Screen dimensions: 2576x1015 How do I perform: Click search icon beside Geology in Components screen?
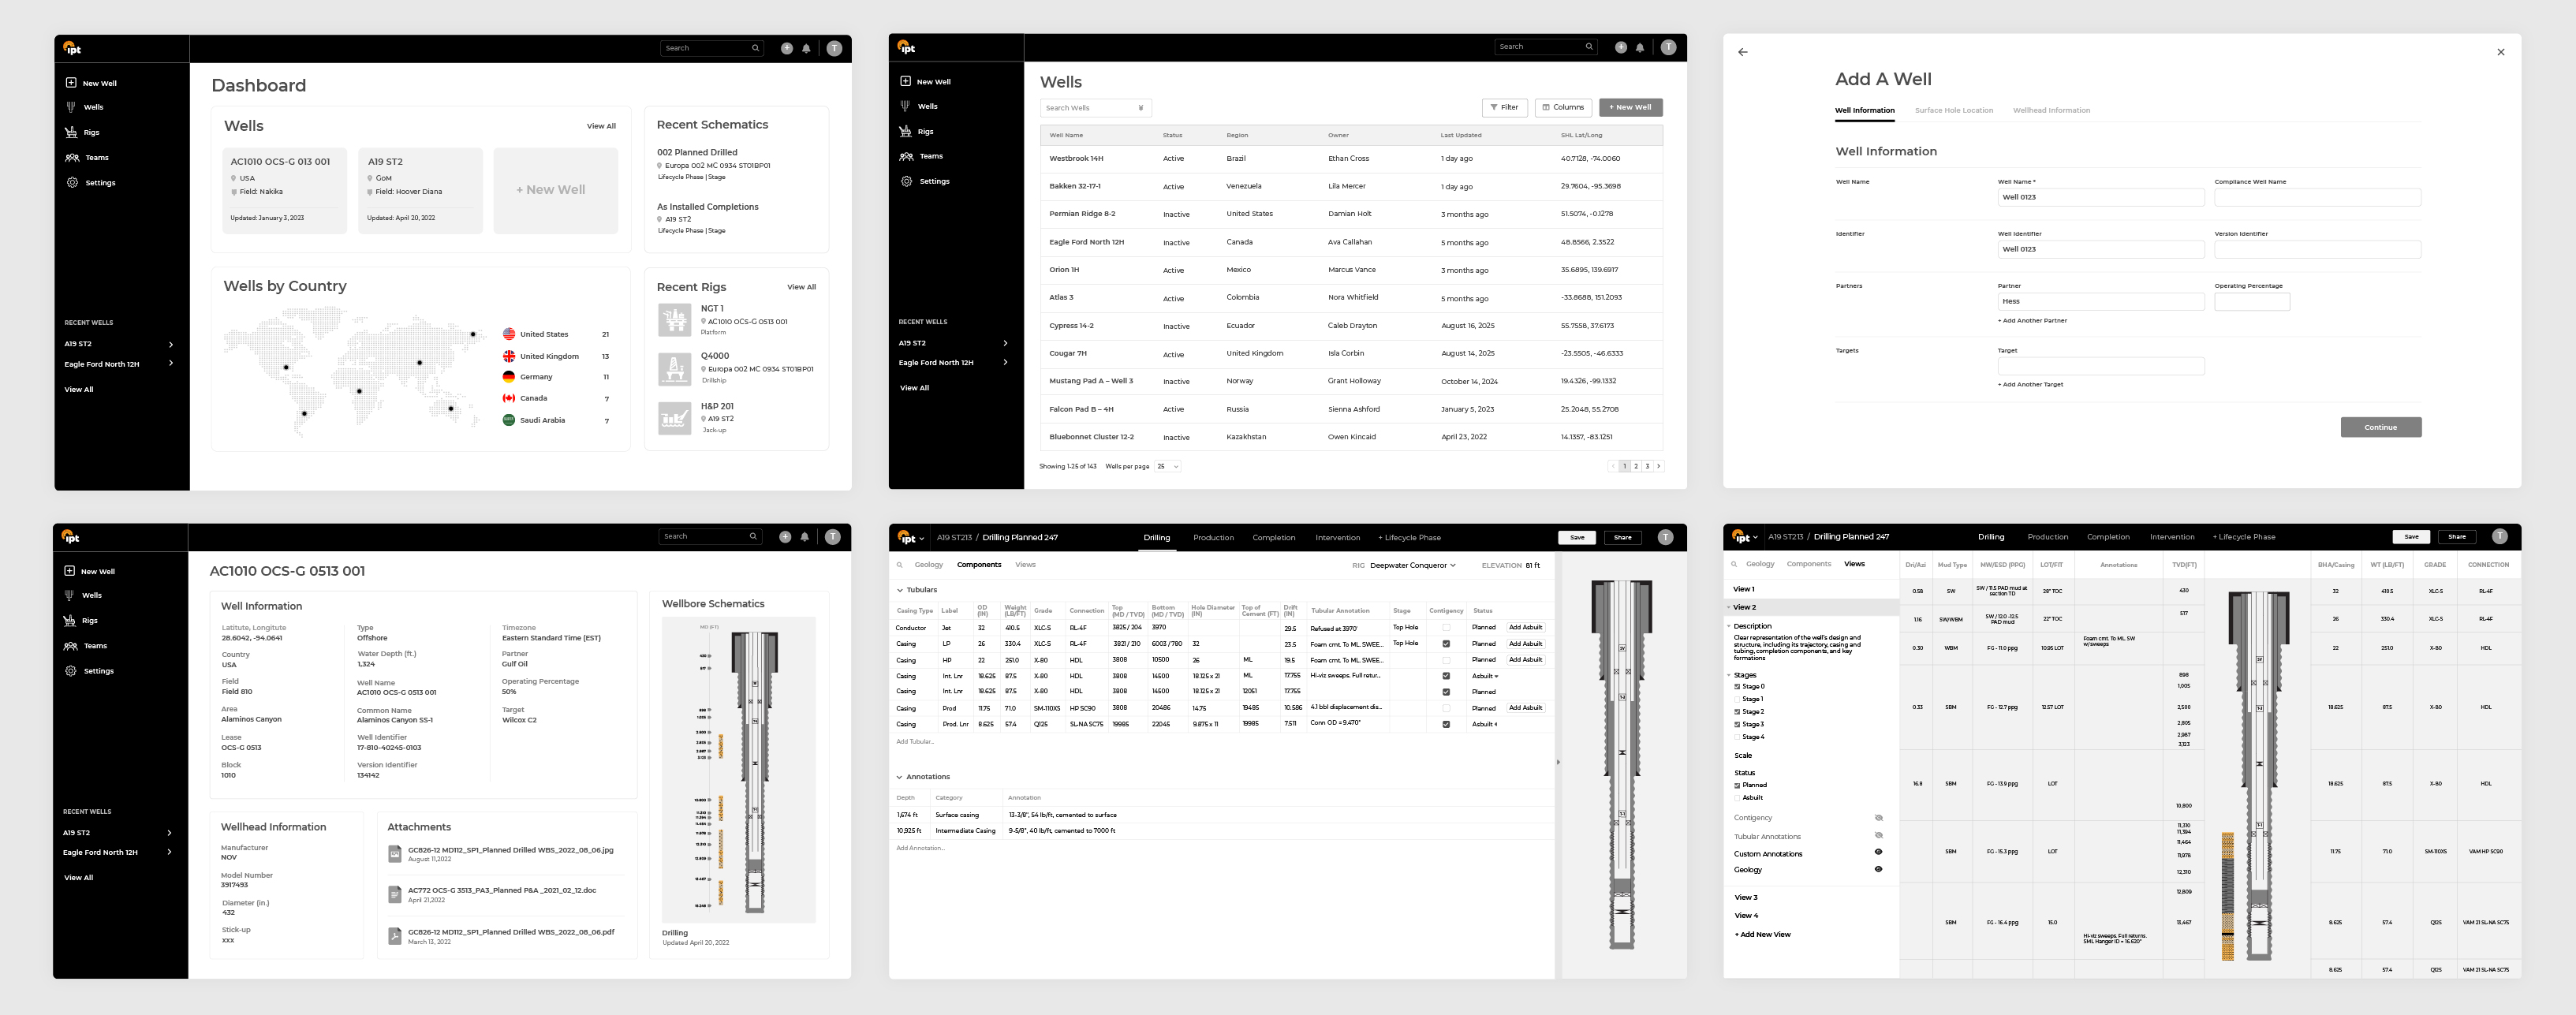pyautogui.click(x=900, y=565)
